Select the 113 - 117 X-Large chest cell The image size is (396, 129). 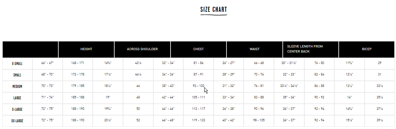coord(199,109)
